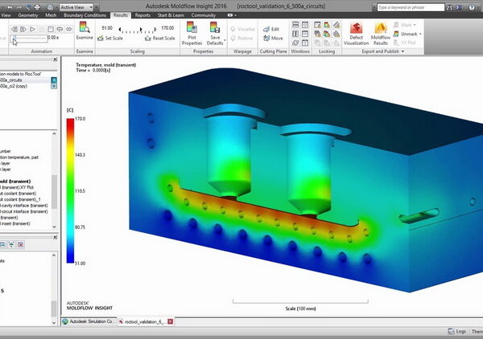Image resolution: width=483 pixels, height=339 pixels.
Task: Click the binoculars search icon
Action: point(450,7)
